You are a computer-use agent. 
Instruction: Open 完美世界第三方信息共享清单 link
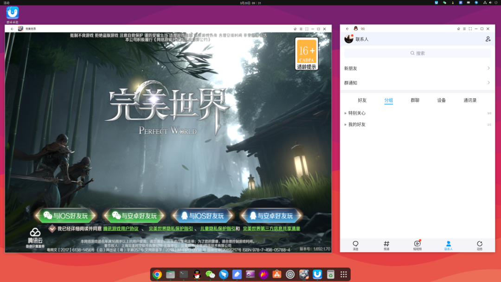coord(271,229)
